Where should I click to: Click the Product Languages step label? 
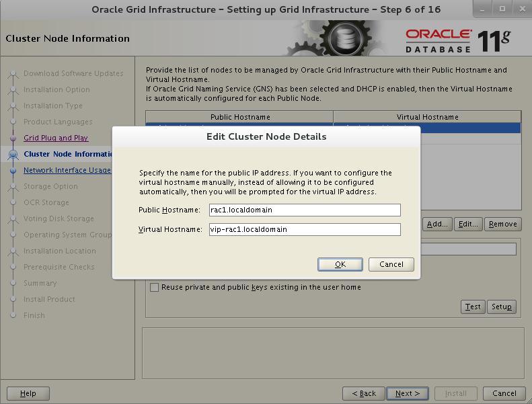(x=58, y=122)
